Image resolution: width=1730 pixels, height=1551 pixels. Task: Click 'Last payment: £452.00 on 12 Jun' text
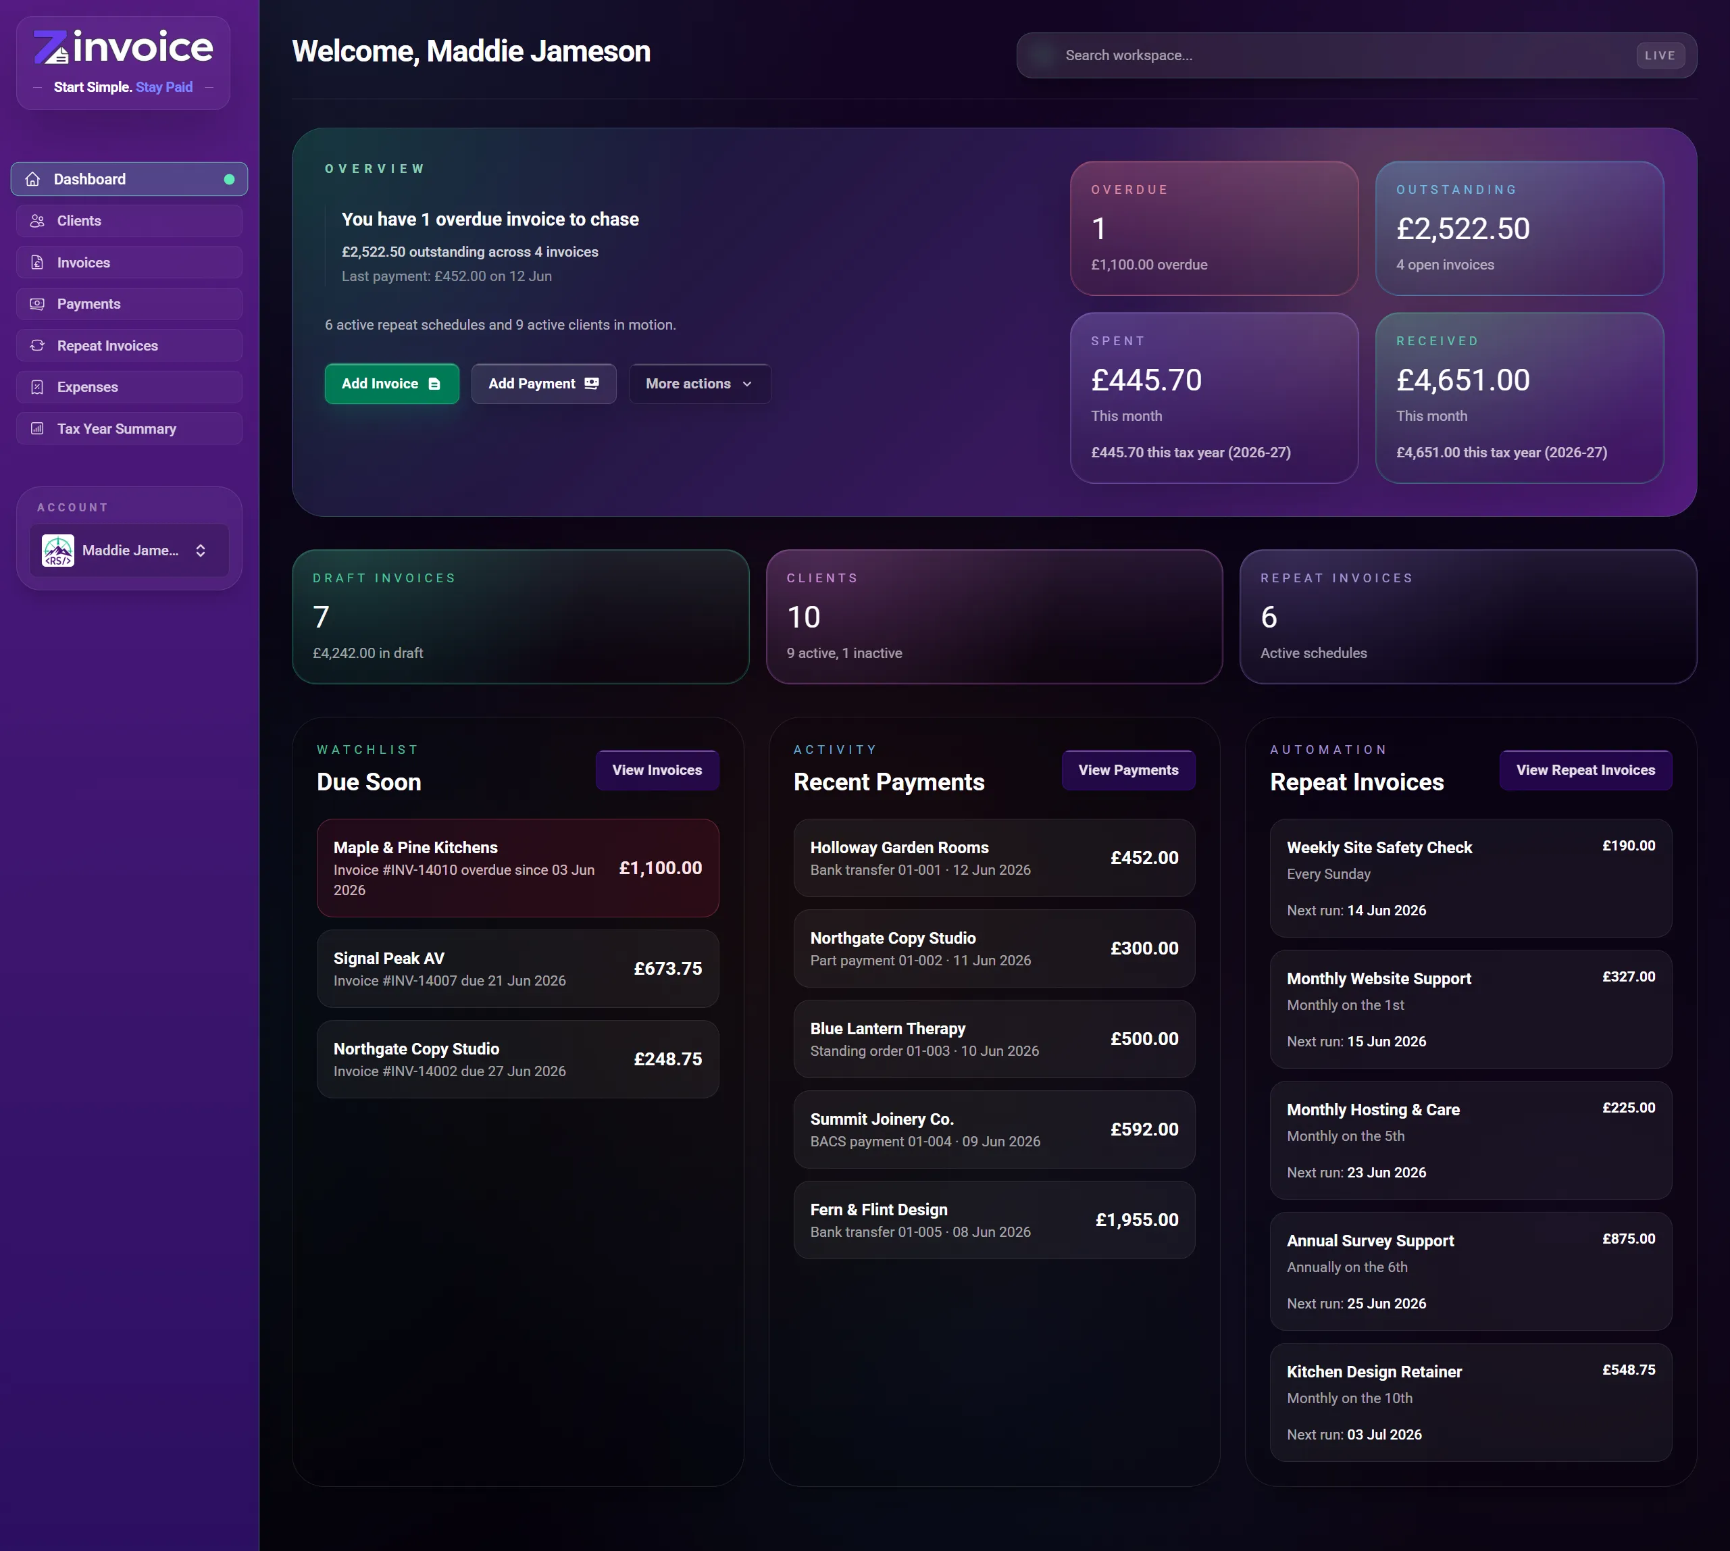(447, 276)
